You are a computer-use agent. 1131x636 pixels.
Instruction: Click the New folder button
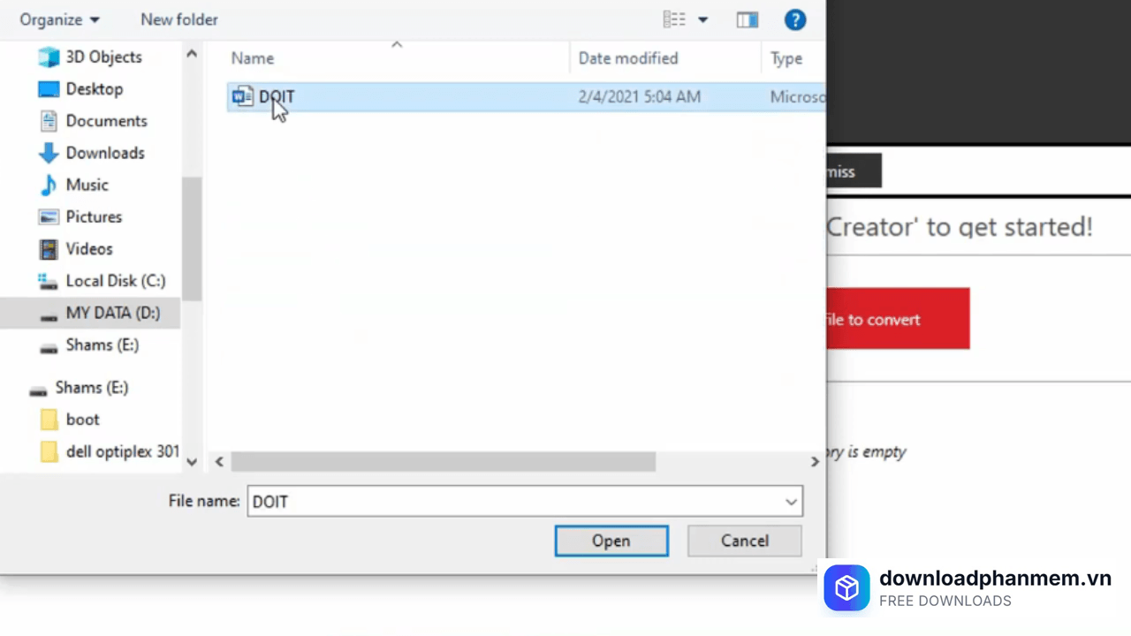click(x=178, y=19)
